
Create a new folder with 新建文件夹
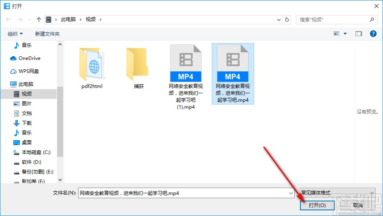tap(47, 34)
